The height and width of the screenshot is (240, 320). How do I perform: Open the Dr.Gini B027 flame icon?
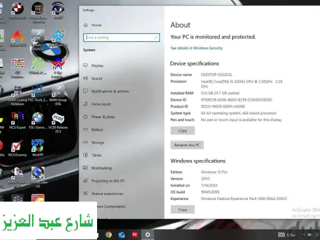[x=18, y=38]
